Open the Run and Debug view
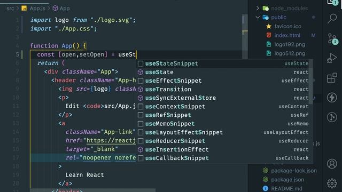Screen dimensions: 342x192 [332, 58]
